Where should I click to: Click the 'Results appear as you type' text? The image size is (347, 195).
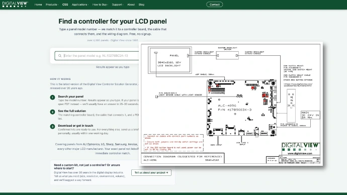(x=113, y=67)
